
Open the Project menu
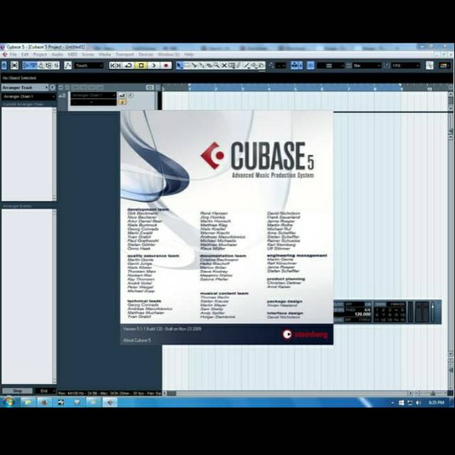click(40, 54)
